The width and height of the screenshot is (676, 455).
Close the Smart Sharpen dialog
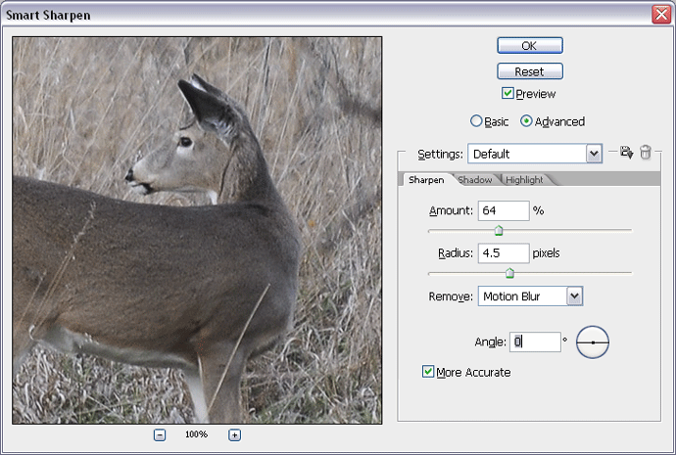661,15
